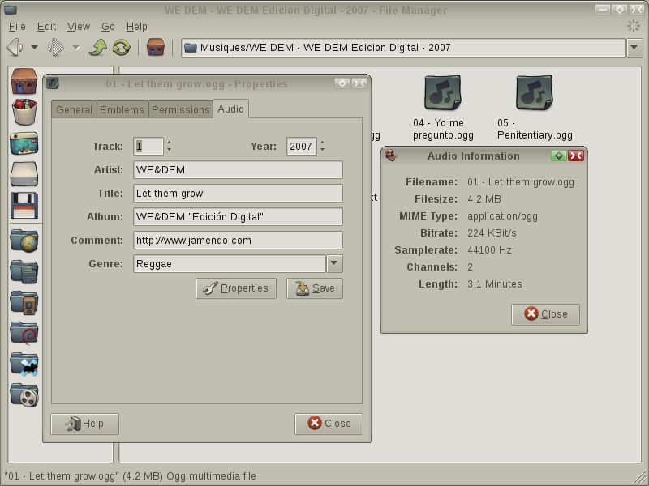This screenshot has width=649, height=486.
Task: Select the floppy disk drive in sidebar
Action: 24,206
